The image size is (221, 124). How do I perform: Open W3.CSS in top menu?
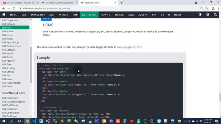119,14
